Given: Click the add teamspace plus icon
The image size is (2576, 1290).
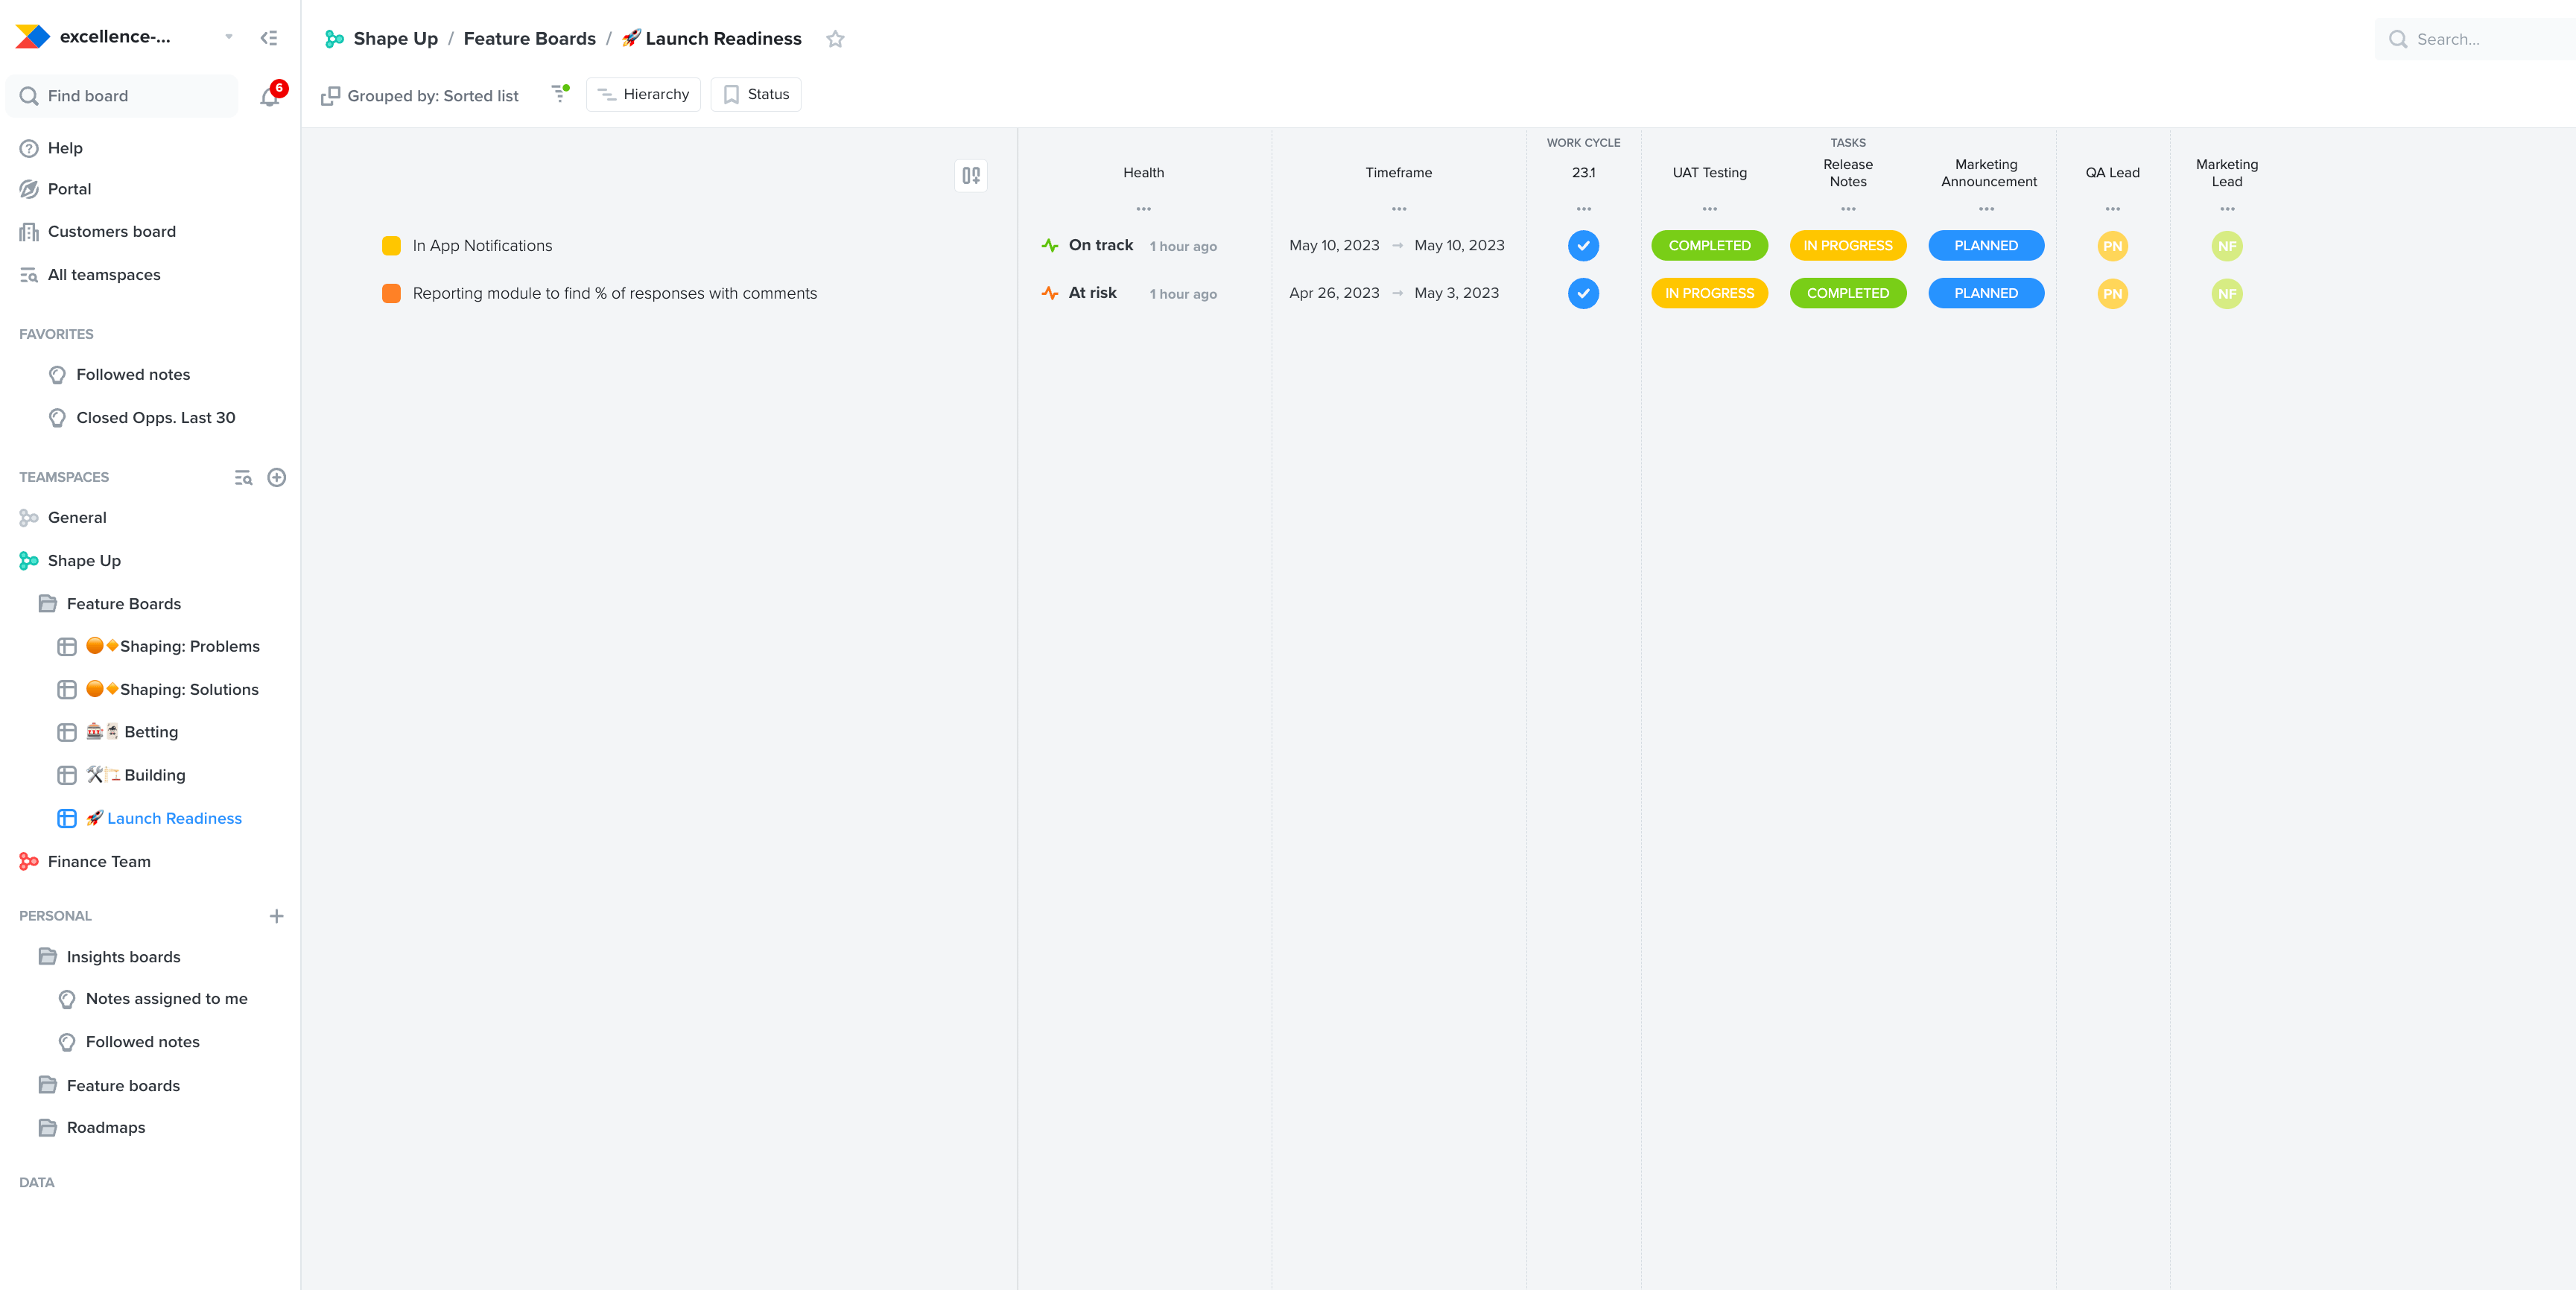Looking at the screenshot, I should coord(277,477).
